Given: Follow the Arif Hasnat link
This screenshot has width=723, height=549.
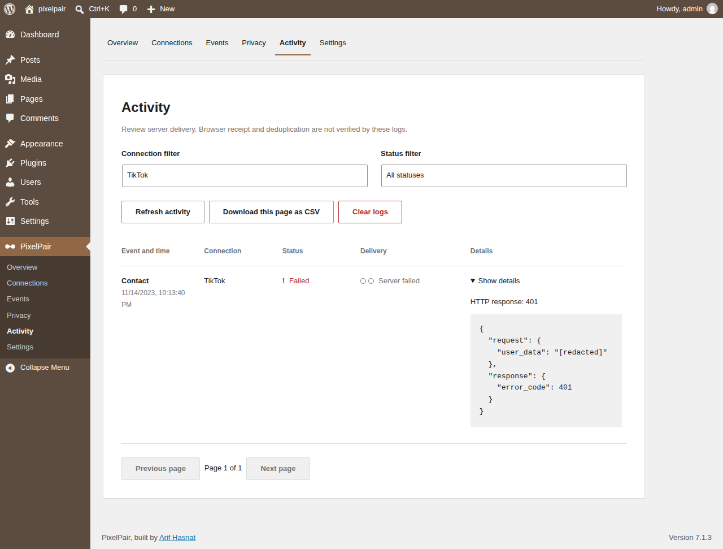Looking at the screenshot, I should 177,538.
